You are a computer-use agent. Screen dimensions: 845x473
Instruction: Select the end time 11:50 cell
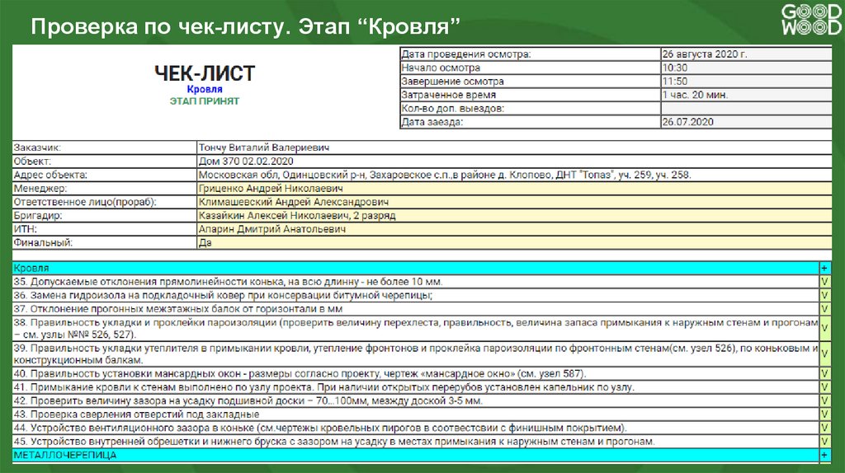pos(746,82)
